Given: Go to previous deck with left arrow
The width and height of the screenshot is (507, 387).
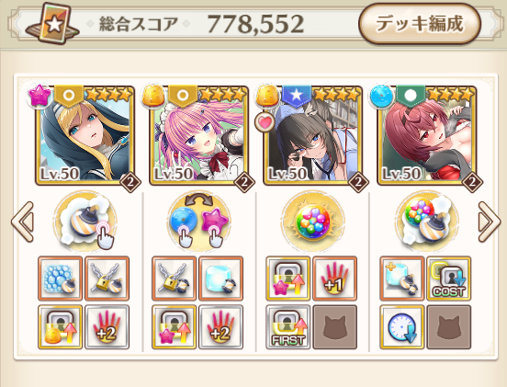Looking at the screenshot, I should click(23, 222).
